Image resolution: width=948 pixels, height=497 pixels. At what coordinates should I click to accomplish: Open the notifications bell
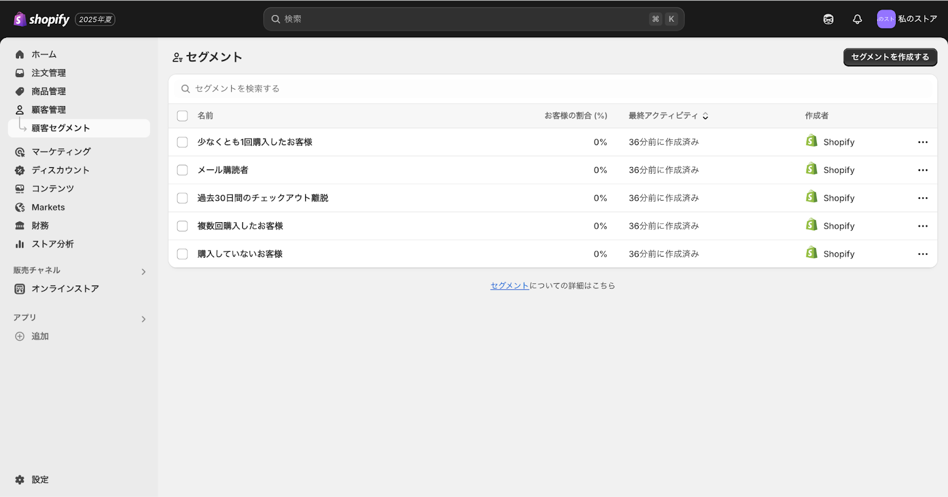click(857, 19)
